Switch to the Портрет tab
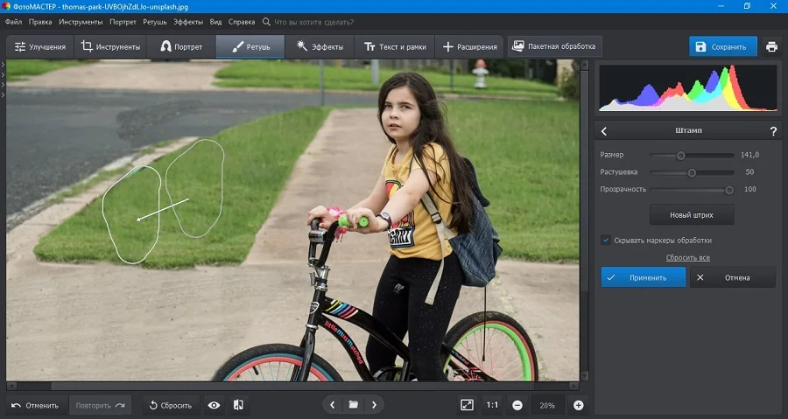The image size is (788, 419). point(181,46)
